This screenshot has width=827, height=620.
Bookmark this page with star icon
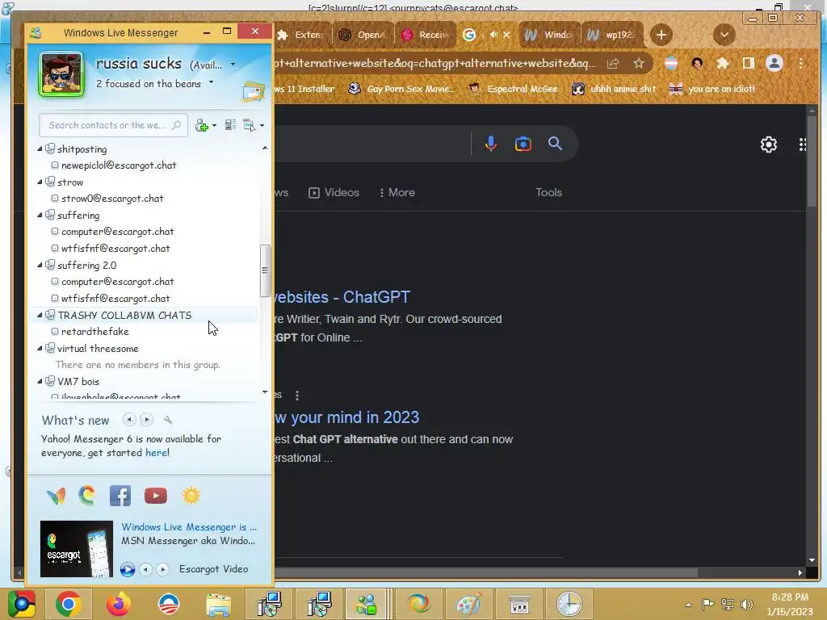pyautogui.click(x=639, y=64)
